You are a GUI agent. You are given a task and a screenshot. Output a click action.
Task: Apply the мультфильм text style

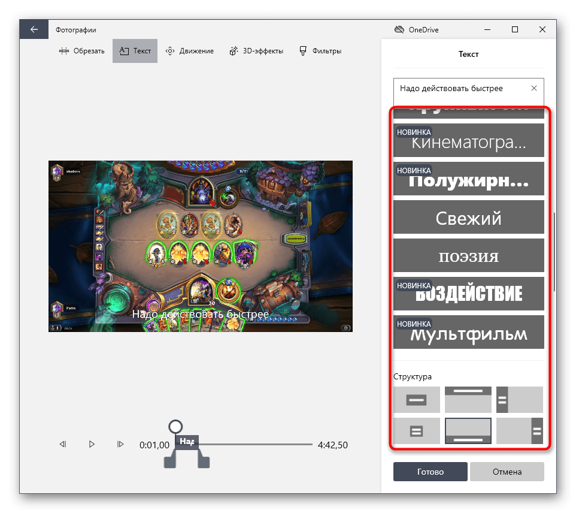pyautogui.click(x=468, y=332)
